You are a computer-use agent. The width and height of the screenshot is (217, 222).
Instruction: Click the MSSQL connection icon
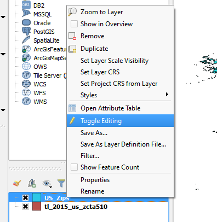(x=26, y=14)
